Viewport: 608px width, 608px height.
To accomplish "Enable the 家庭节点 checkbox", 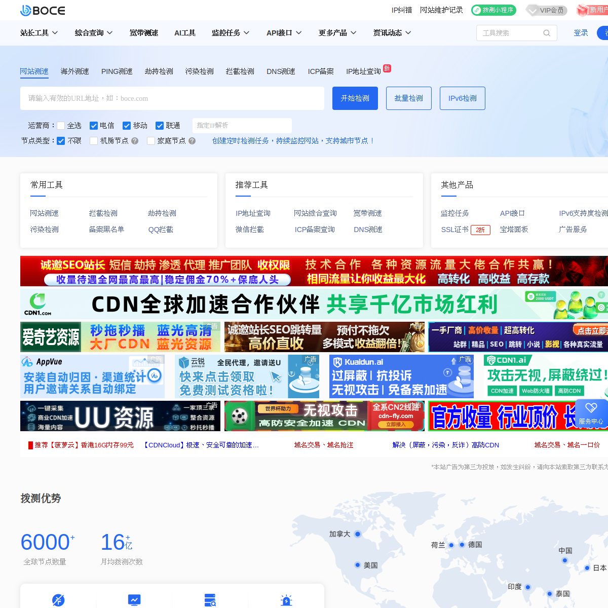I will coord(151,141).
